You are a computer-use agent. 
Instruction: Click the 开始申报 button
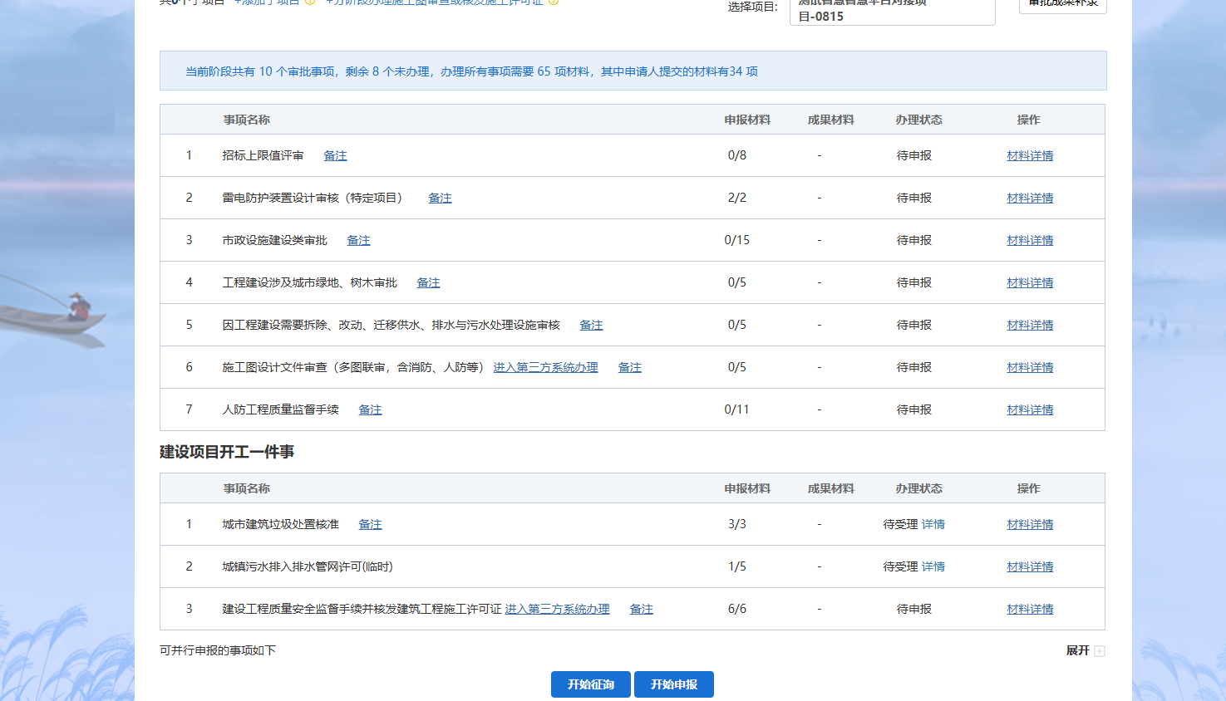(x=673, y=684)
